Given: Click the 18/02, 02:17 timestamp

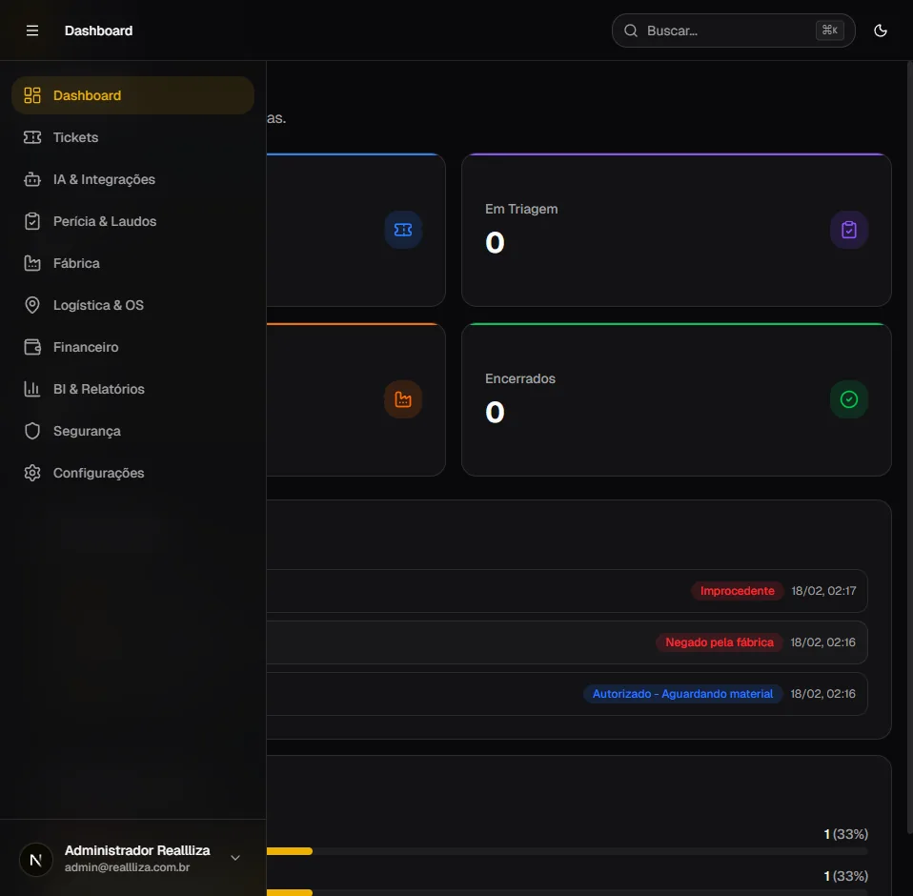Looking at the screenshot, I should [823, 591].
